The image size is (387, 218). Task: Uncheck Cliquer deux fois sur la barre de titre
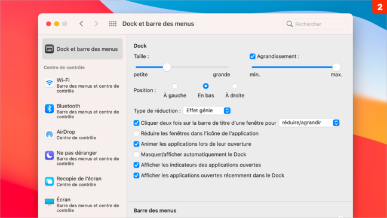point(136,123)
